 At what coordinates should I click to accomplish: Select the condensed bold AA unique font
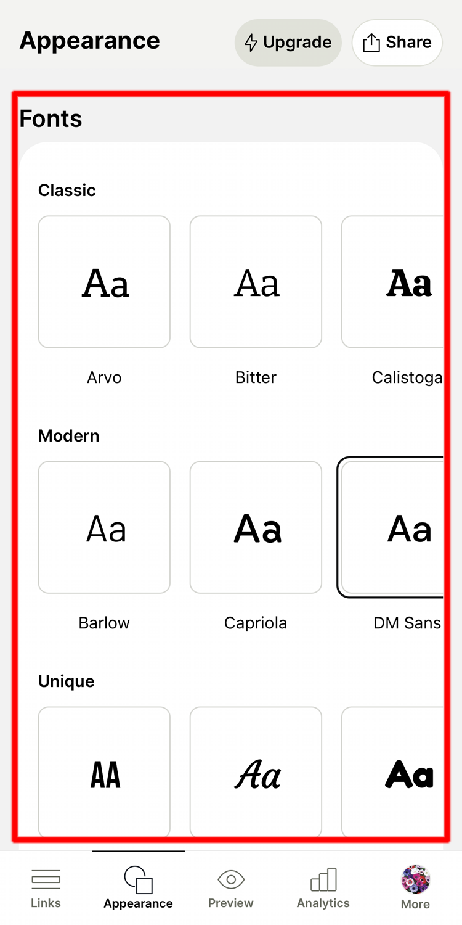coord(104,773)
